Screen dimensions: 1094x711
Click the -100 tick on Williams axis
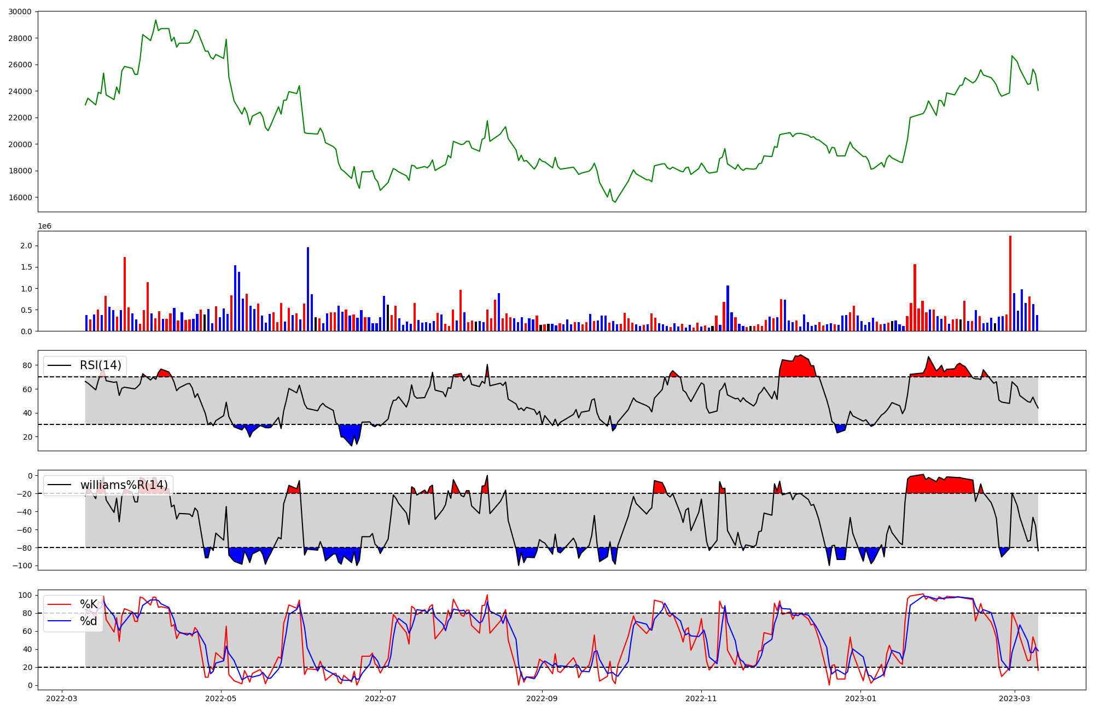click(23, 566)
